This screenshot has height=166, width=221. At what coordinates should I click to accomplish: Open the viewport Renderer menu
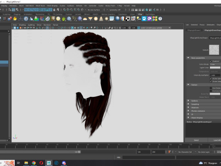click(x=47, y=25)
